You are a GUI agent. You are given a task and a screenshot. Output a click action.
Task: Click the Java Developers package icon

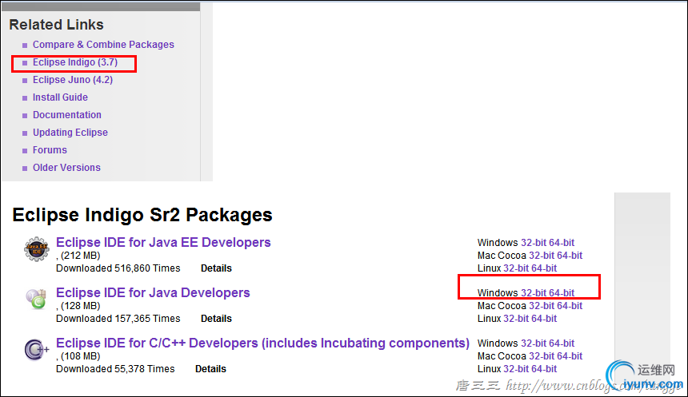coord(37,299)
